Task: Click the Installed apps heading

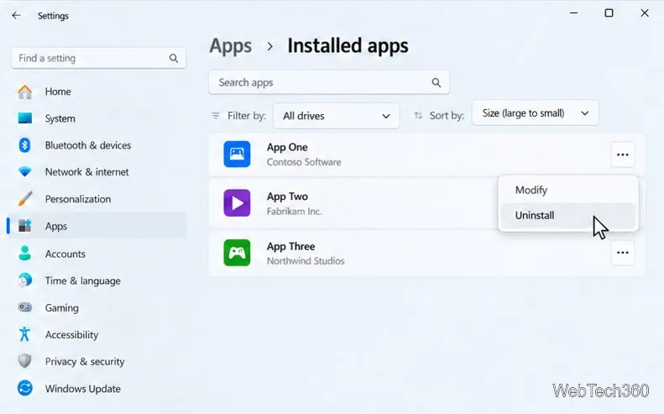Action: point(348,45)
